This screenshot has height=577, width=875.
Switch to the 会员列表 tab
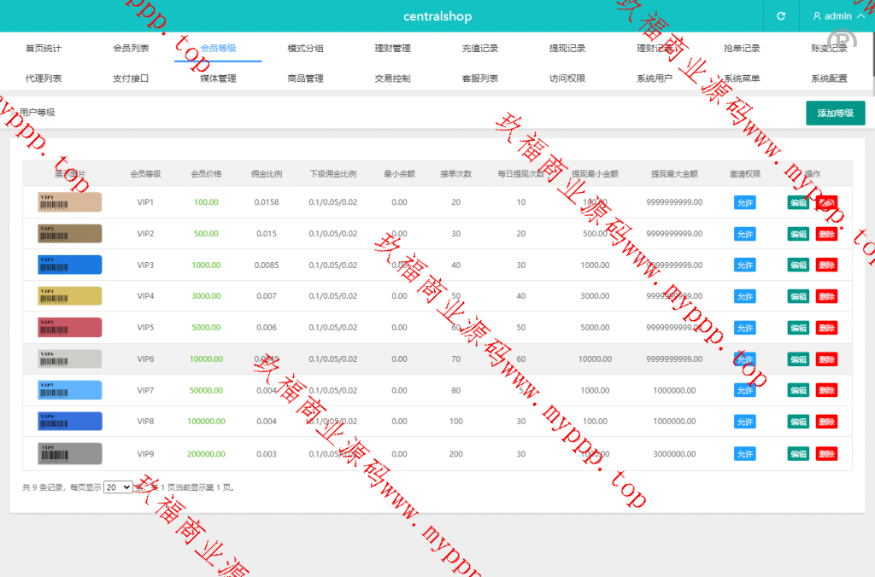click(131, 49)
